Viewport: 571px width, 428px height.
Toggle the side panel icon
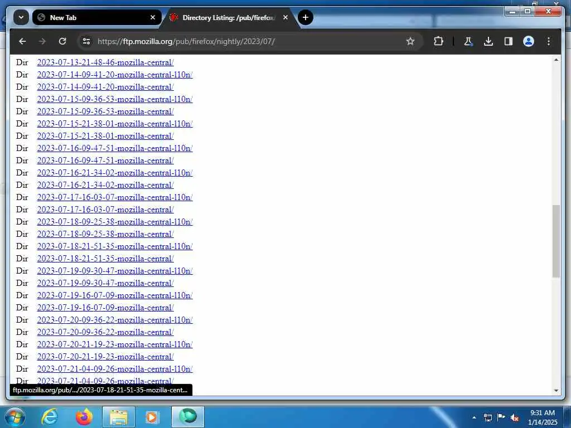tap(509, 41)
